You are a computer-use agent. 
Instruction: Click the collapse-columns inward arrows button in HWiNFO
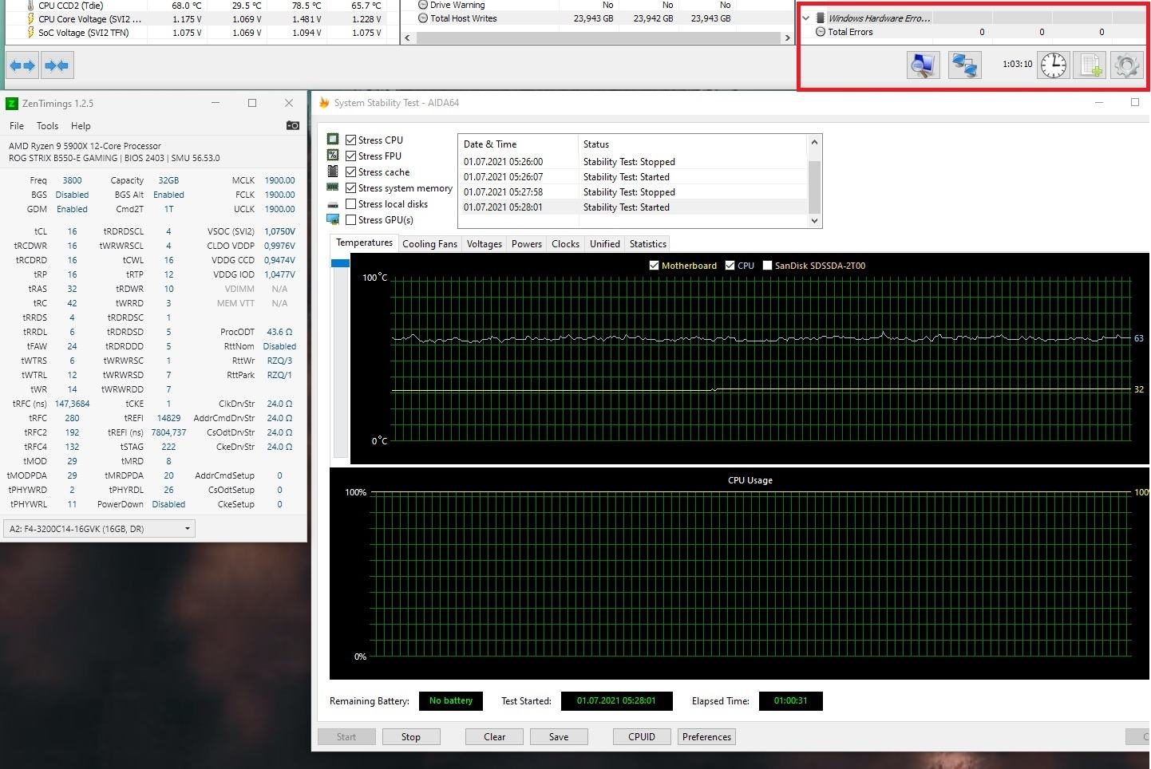[57, 65]
